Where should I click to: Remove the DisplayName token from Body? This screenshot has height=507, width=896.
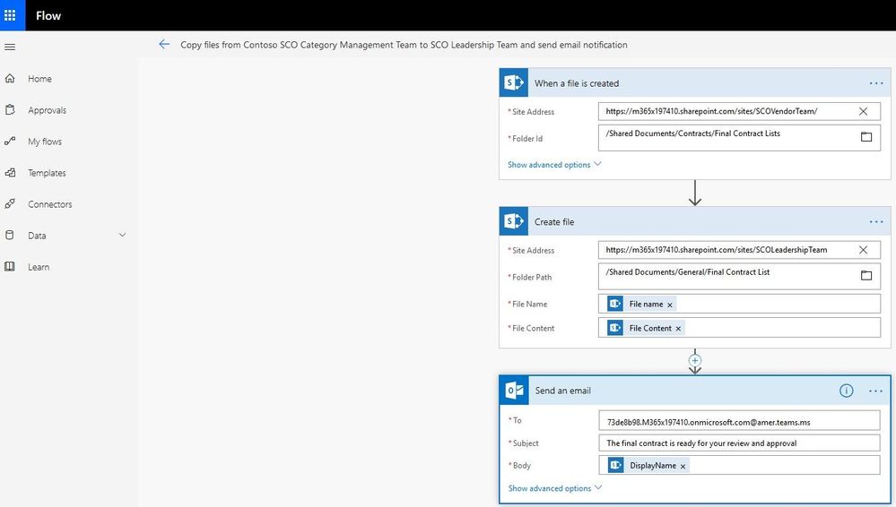[683, 467]
